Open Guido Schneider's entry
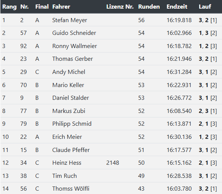The width and height of the screenshot is (222, 194). pos(74,33)
